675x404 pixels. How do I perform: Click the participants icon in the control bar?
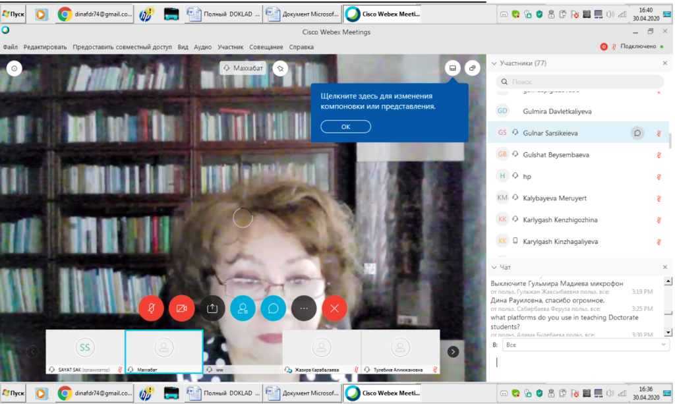[x=243, y=308]
